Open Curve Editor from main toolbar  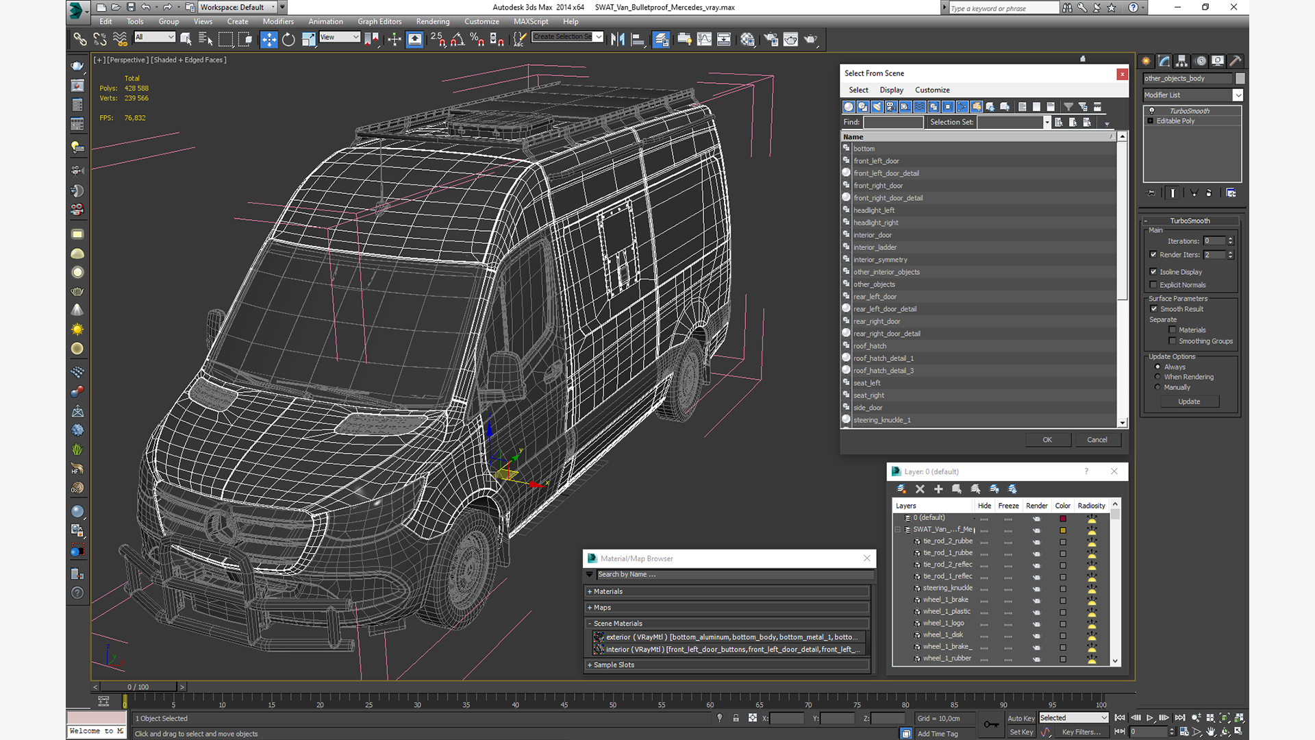pos(704,40)
